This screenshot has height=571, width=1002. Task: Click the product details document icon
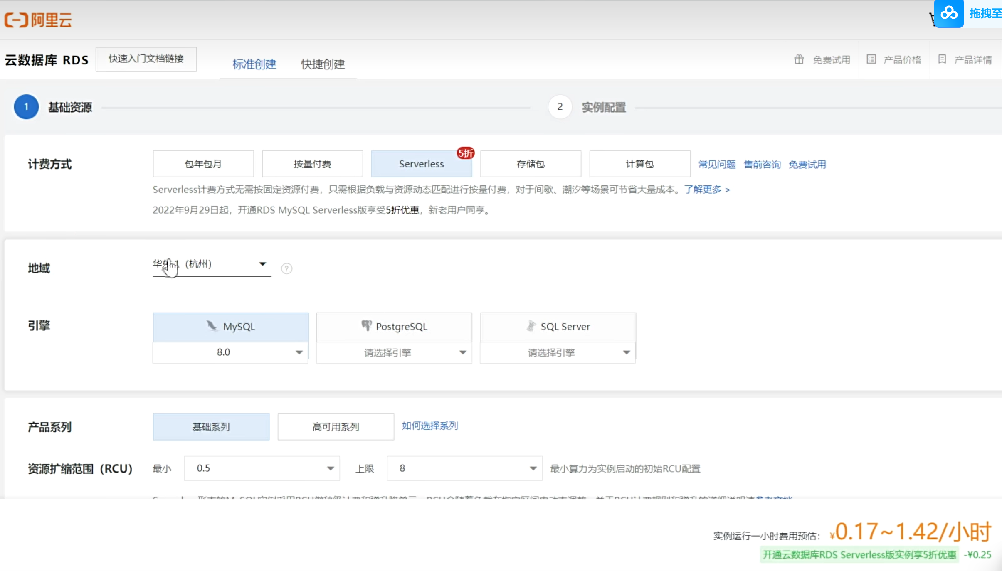click(942, 59)
